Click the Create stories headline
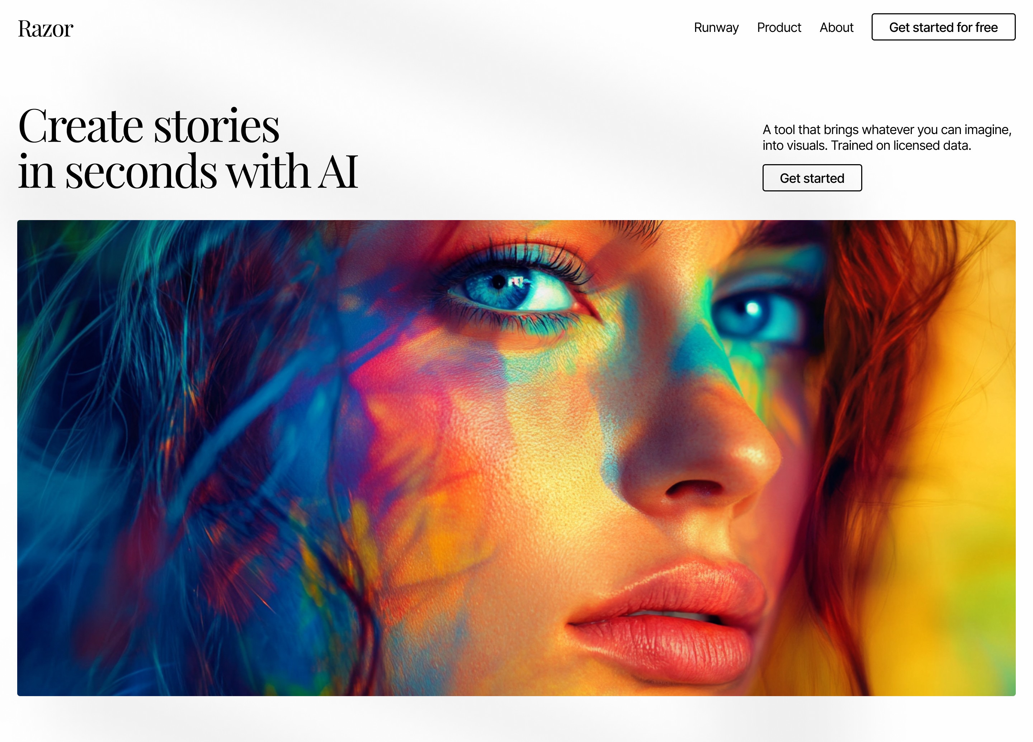The width and height of the screenshot is (1033, 742). click(x=188, y=148)
